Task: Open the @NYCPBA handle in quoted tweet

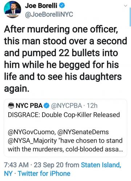Action: pos(66,106)
